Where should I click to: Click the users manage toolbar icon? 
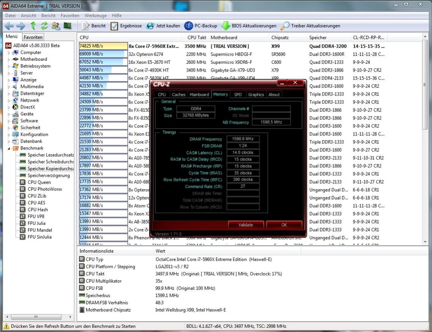pos(56,26)
